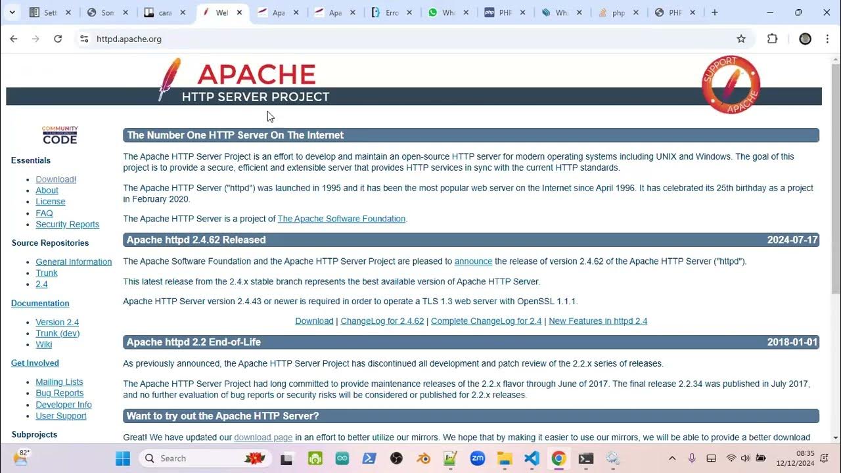Open a new browser tab

tap(715, 12)
